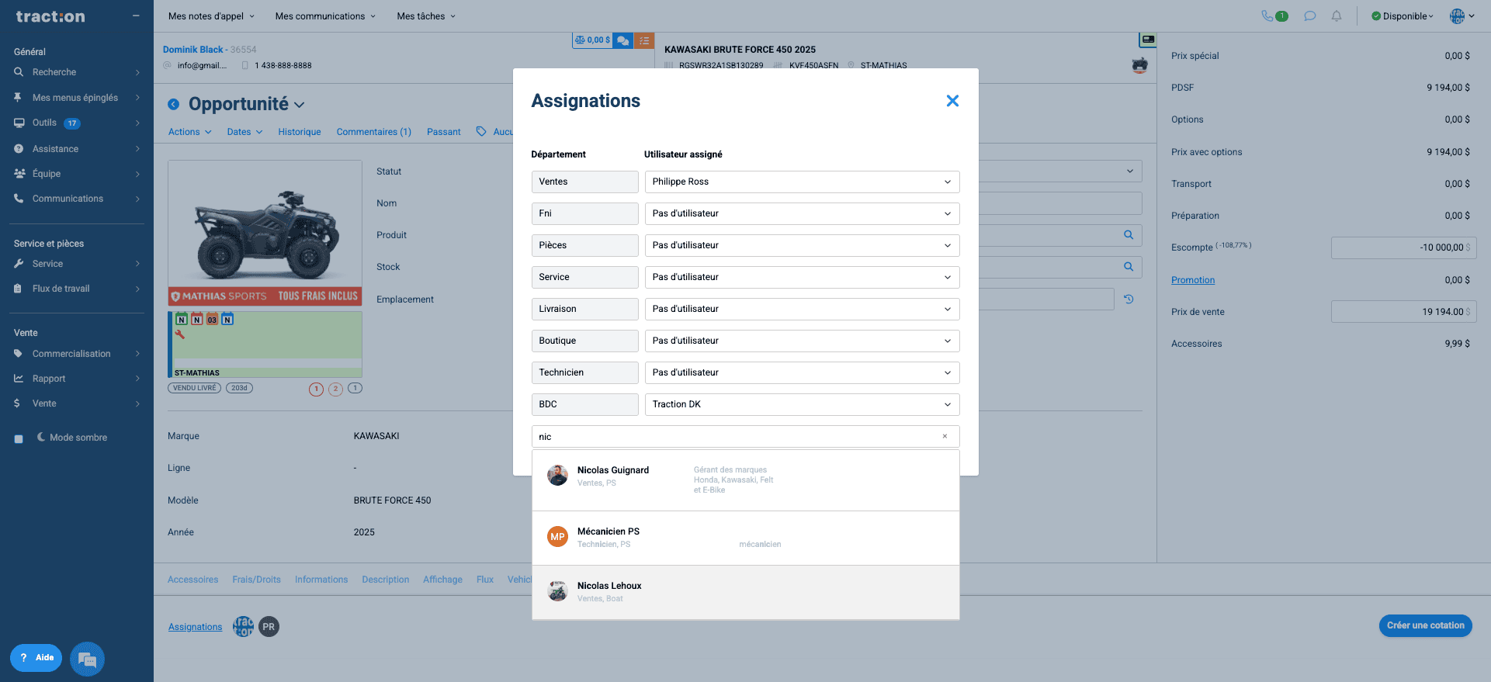Open the Frais/Droits bottom tab
1491x682 pixels.
coord(257,580)
